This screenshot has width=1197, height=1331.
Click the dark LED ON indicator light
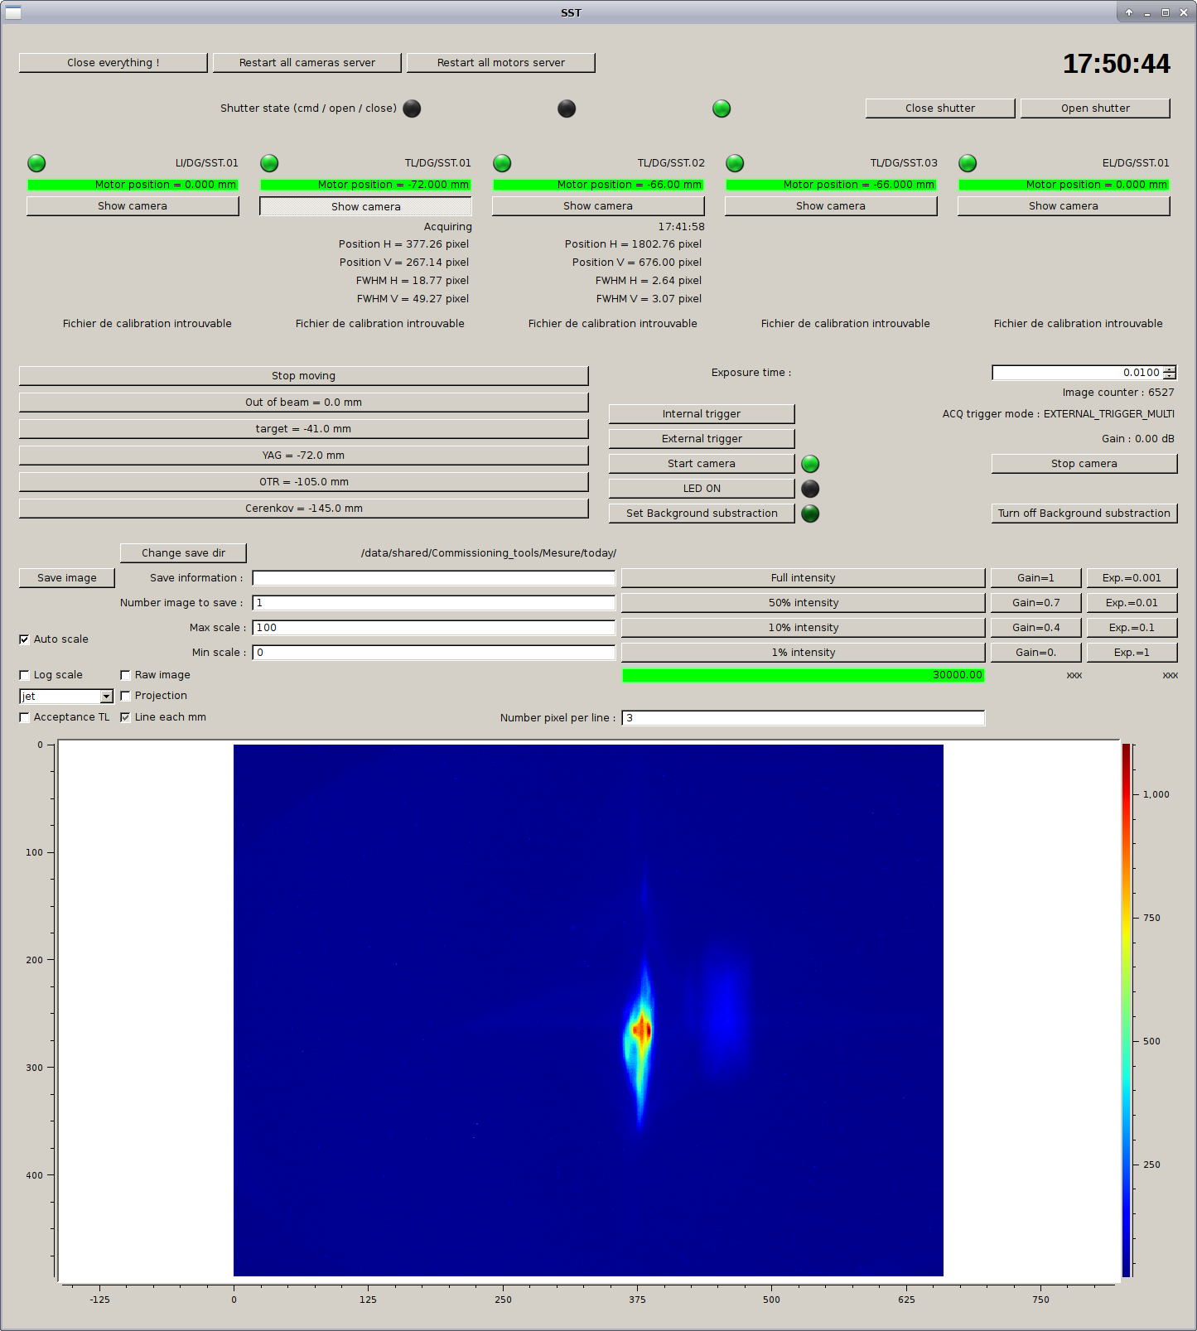point(810,489)
